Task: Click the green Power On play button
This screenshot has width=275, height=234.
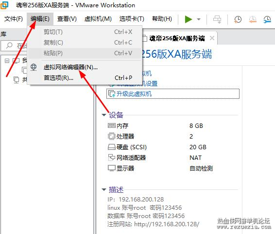Action: (x=189, y=19)
